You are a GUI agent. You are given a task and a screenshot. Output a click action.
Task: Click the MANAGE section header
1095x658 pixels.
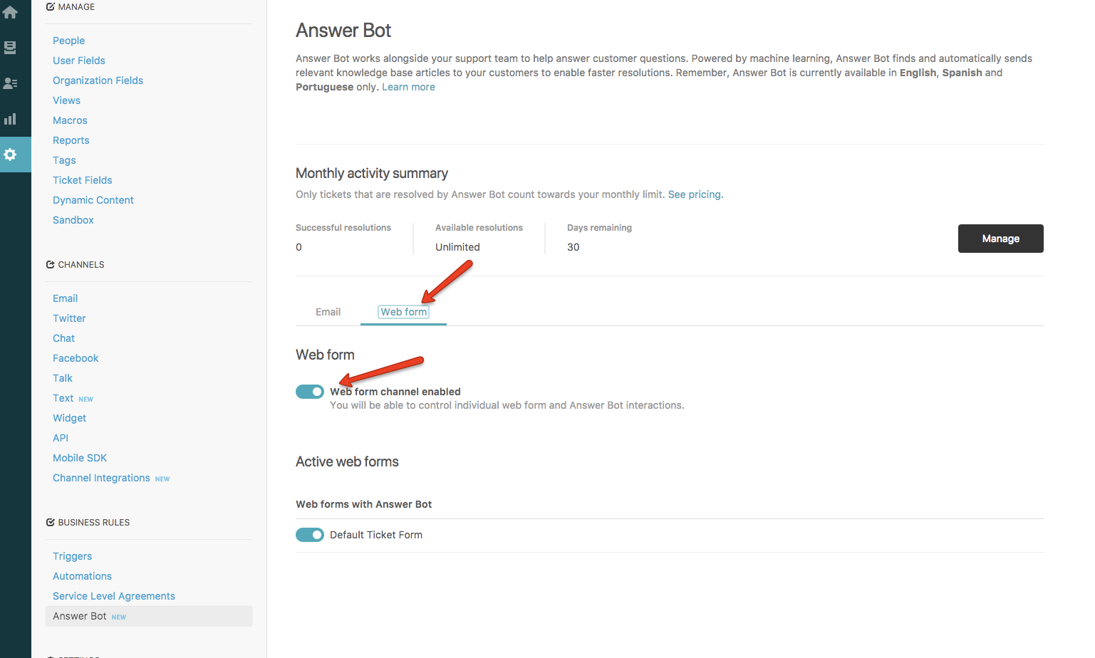point(71,6)
